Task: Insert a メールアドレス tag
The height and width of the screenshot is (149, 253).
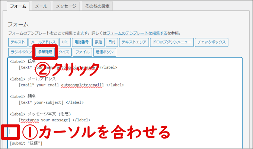Action: tap(44, 42)
